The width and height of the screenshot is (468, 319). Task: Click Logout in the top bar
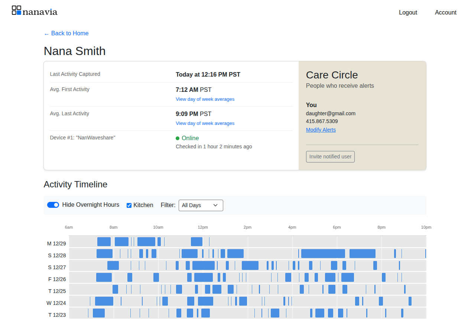click(x=408, y=12)
